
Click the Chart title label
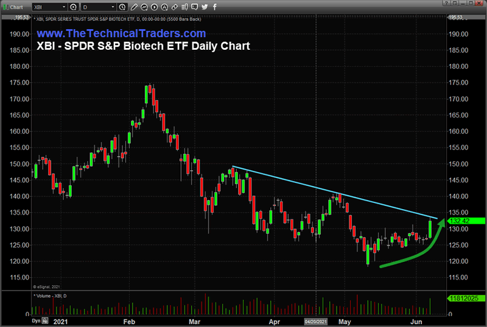coord(16,7)
